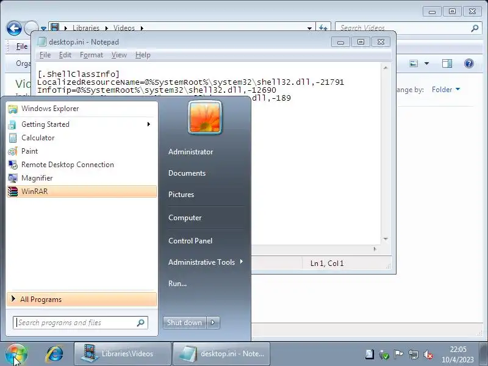Screen dimensions: 488x366
Task: Click the Search Videos field
Action: click(404, 28)
